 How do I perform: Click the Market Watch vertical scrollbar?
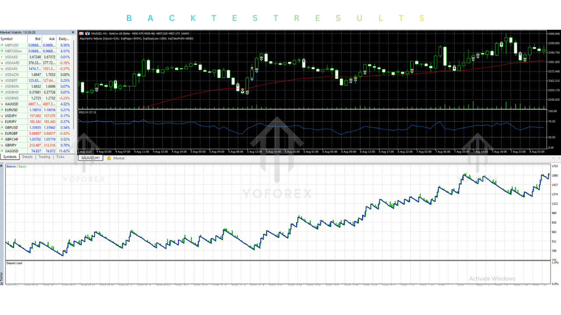[x=74, y=87]
